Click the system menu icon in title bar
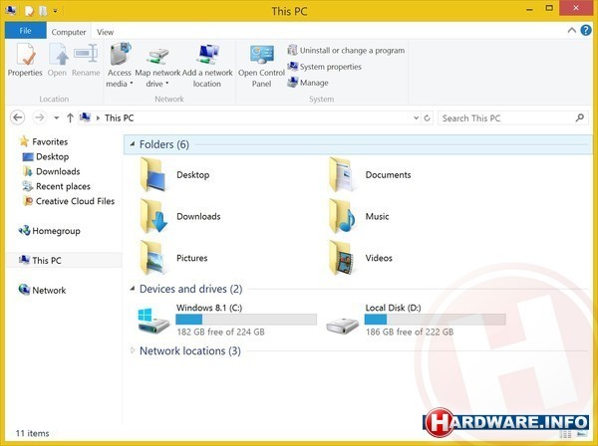This screenshot has width=598, height=446. point(11,11)
